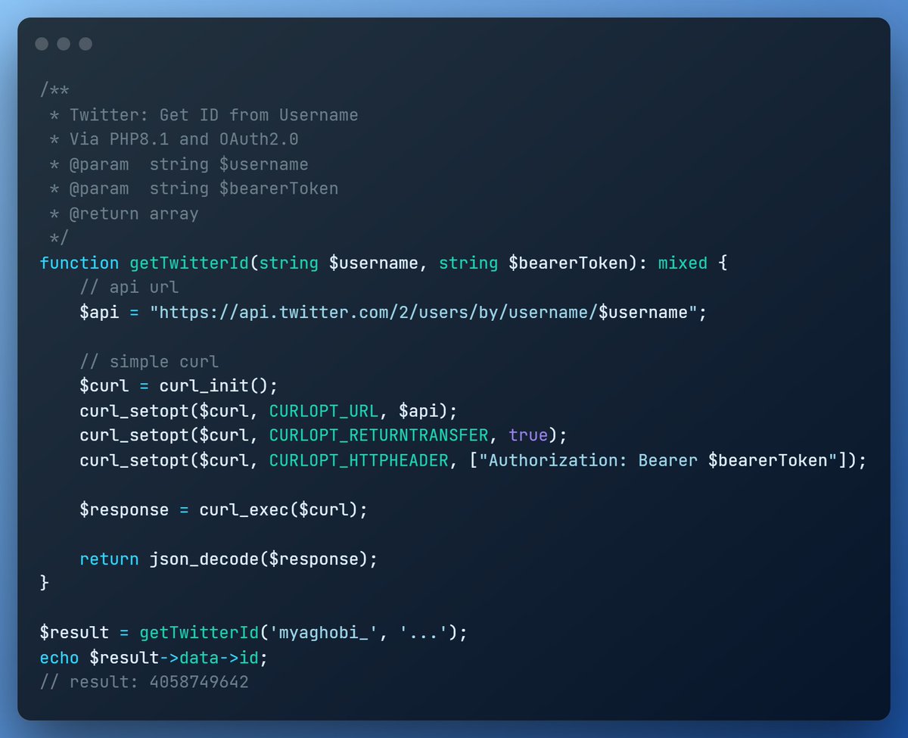The image size is (908, 738).
Task: Click the '$api' variable being assigned
Action: [99, 313]
